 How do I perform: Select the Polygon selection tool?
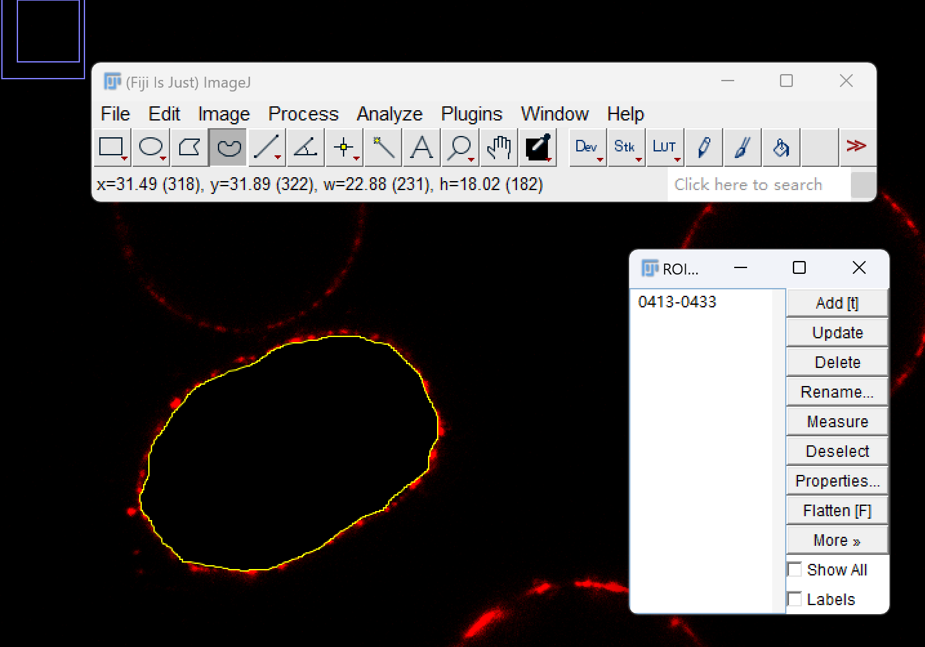(x=190, y=148)
